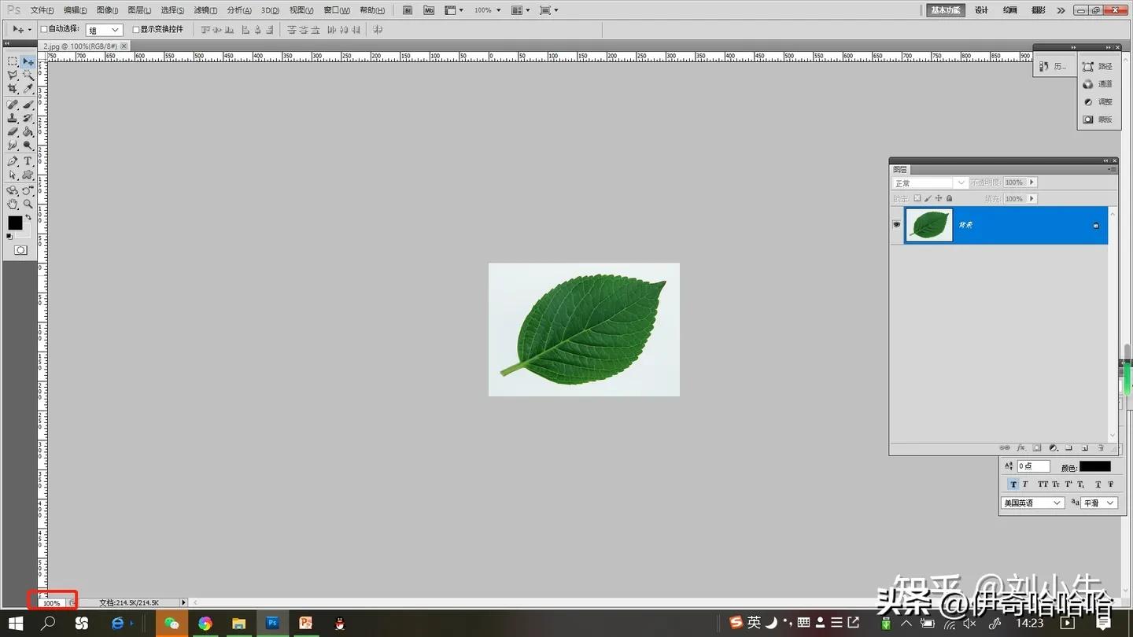1133x637 pixels.
Task: Select the Magic Wand tool
Action: click(28, 75)
